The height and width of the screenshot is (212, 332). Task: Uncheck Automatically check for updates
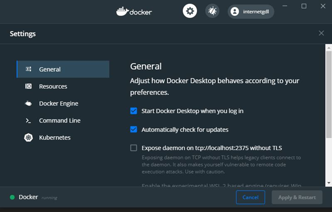[x=134, y=130]
